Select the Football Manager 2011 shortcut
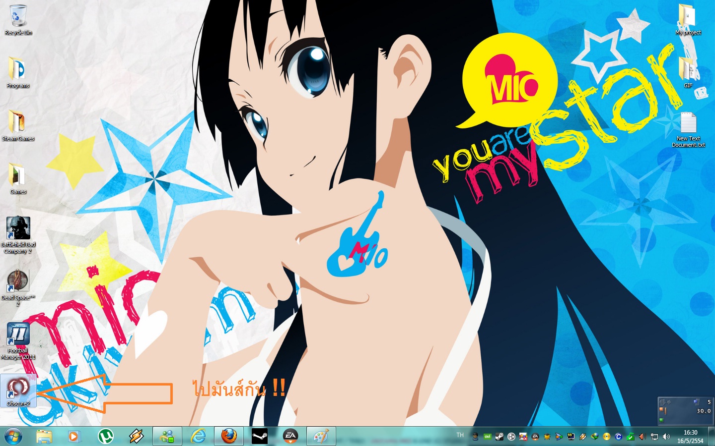 pyautogui.click(x=18, y=341)
